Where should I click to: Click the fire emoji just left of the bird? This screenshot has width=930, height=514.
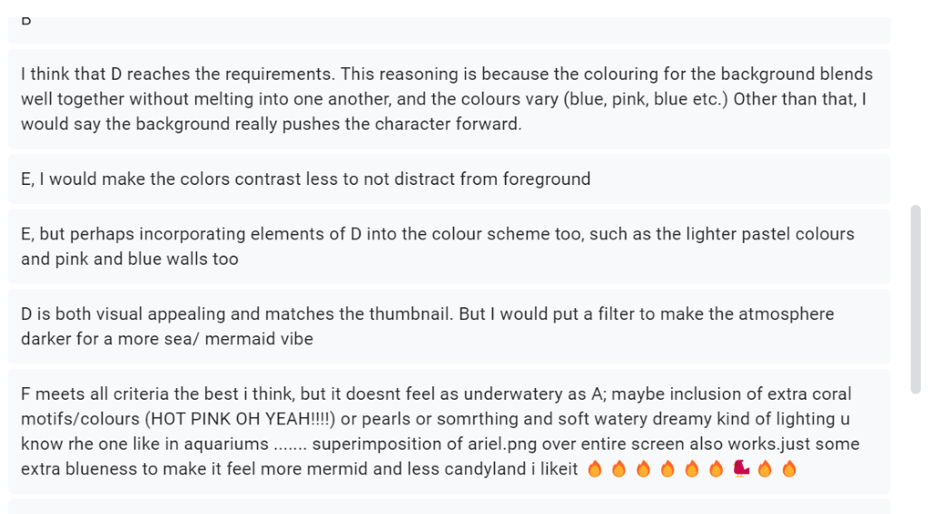(717, 469)
